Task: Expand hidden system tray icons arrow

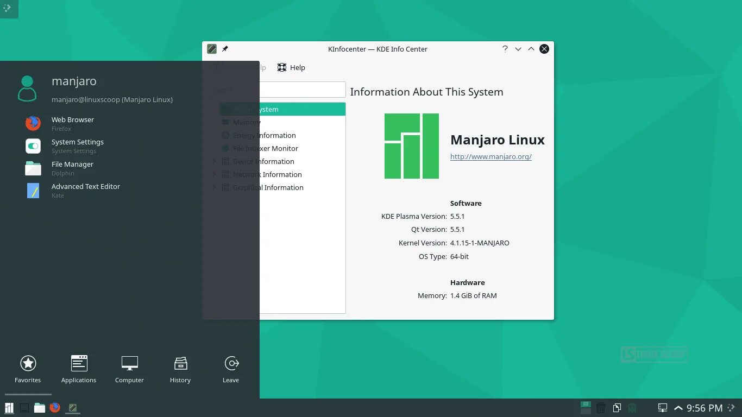Action: coord(678,408)
